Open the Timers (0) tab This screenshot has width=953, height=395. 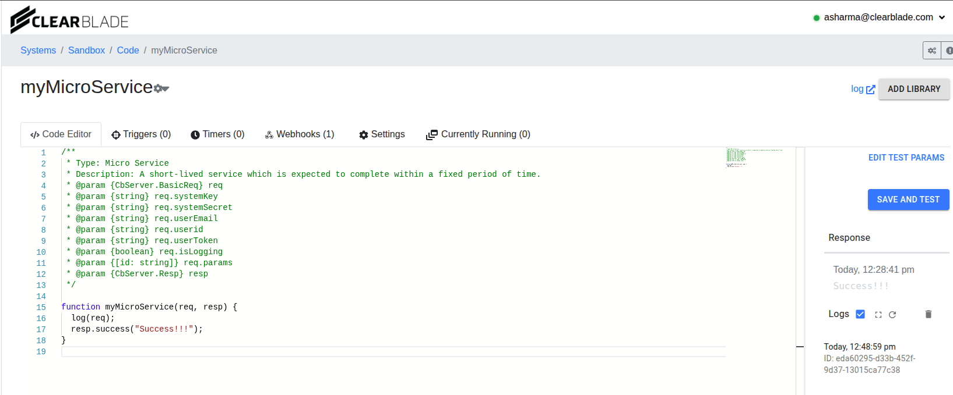pos(217,134)
